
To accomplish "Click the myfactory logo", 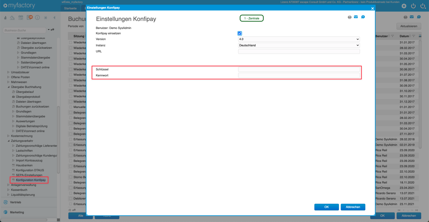I will point(19,5).
